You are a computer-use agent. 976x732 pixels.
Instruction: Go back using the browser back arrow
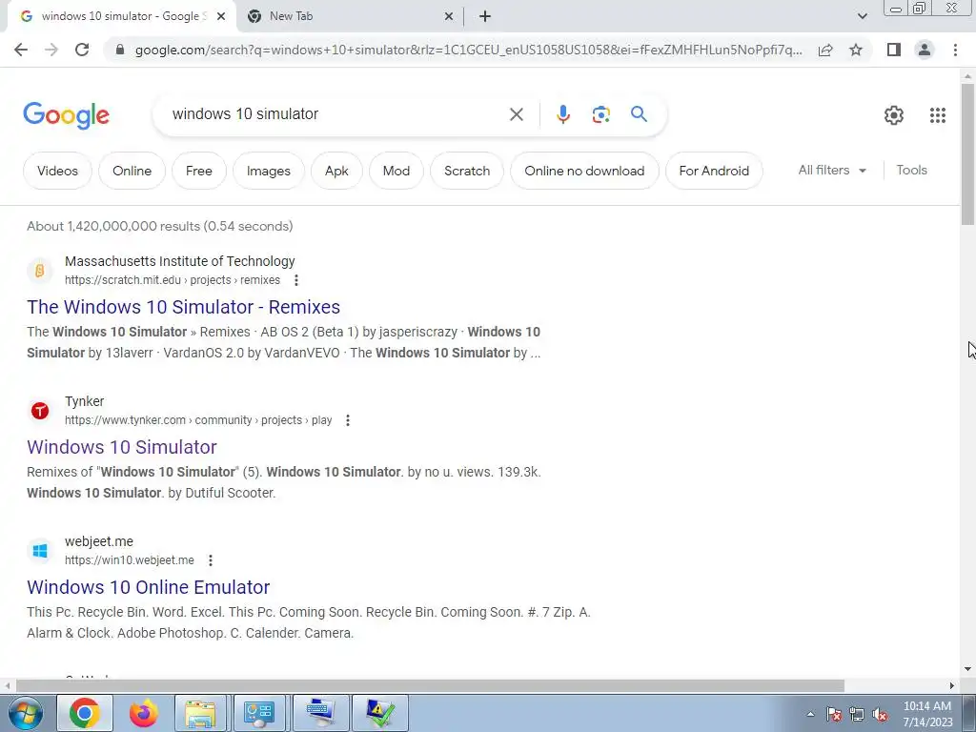tap(21, 50)
